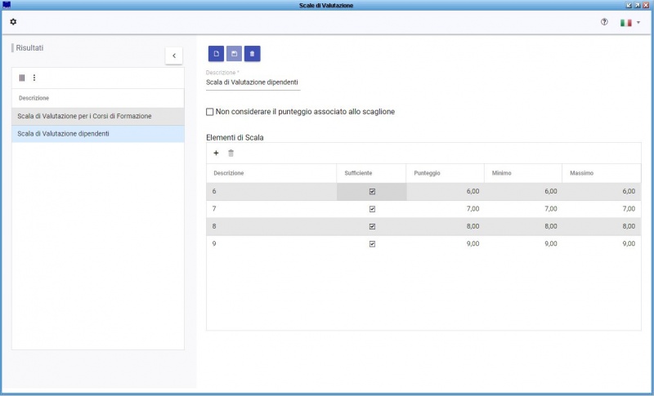Viewport: 654px width, 396px height.
Task: Add a new scale element with plus icon
Action: [x=216, y=153]
